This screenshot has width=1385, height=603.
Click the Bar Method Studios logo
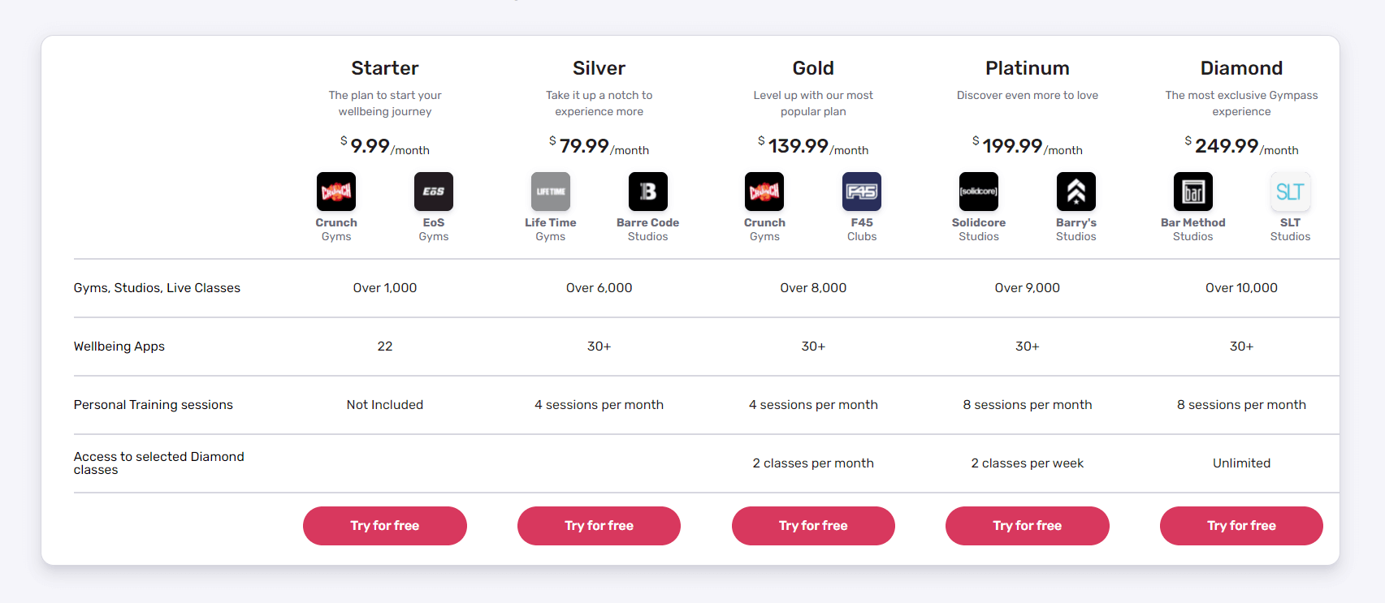coord(1193,192)
